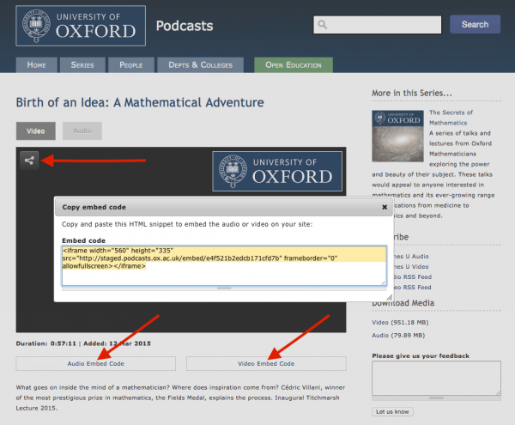Click the Copy embed code dialog title bar
Image resolution: width=515 pixels, height=425 pixels.
click(224, 207)
